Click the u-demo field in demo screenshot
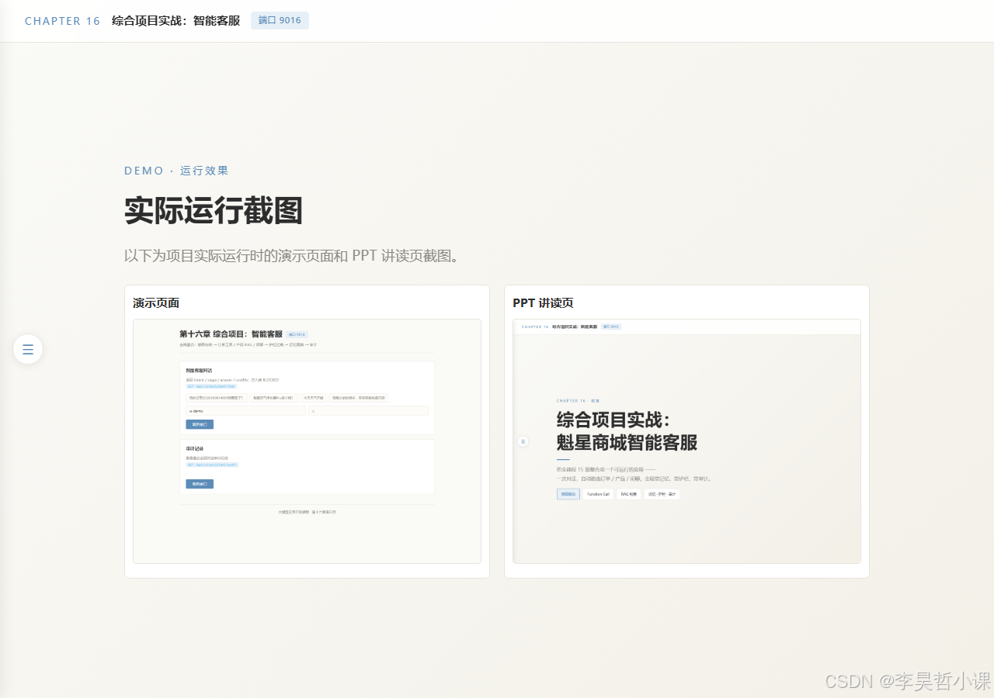Viewport: 994px width, 698px height. click(x=245, y=410)
